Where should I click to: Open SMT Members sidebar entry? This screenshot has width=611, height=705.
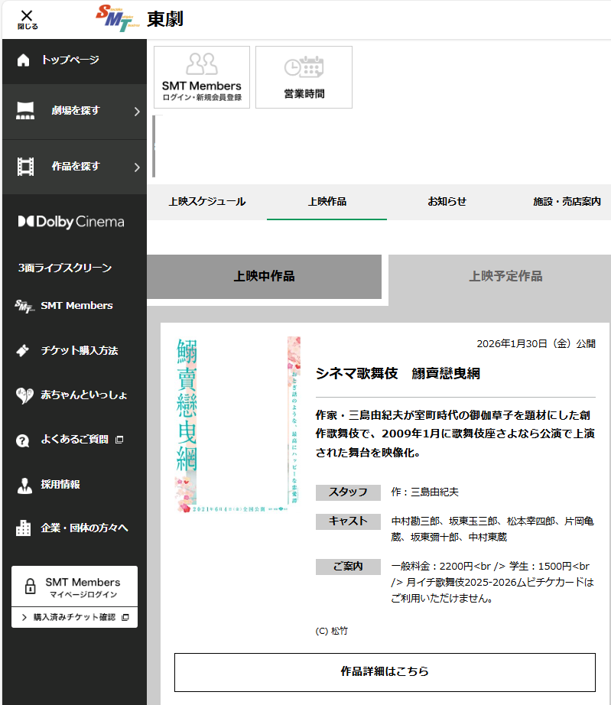[x=77, y=306]
